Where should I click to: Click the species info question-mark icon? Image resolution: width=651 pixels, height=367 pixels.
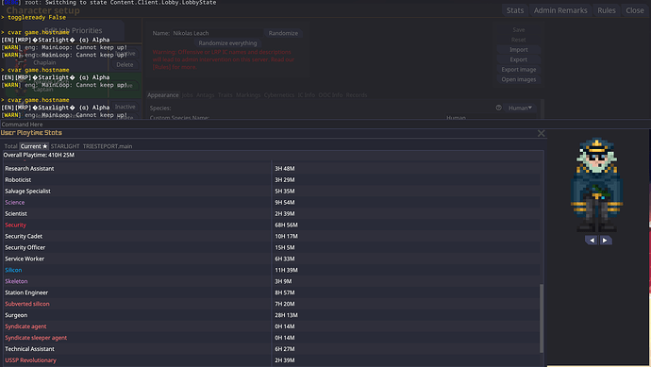498,108
